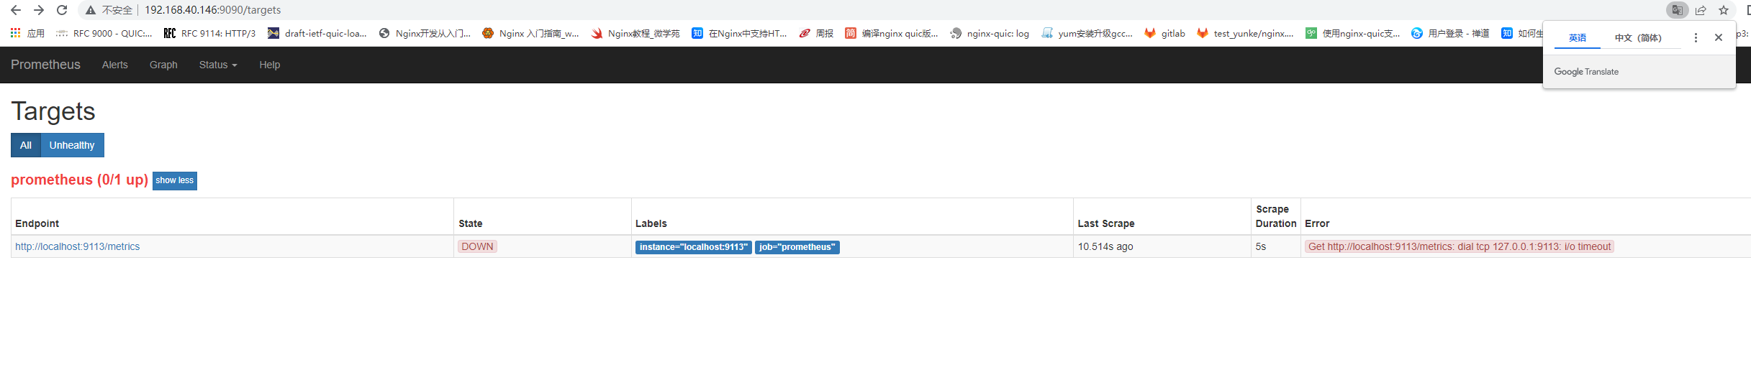Click the job="prometheus" label badge
1751x380 pixels.
point(797,247)
